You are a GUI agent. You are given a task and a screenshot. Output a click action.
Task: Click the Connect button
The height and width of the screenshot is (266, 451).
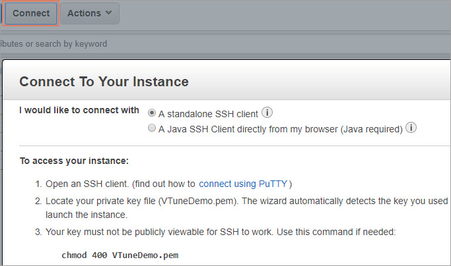pyautogui.click(x=32, y=13)
